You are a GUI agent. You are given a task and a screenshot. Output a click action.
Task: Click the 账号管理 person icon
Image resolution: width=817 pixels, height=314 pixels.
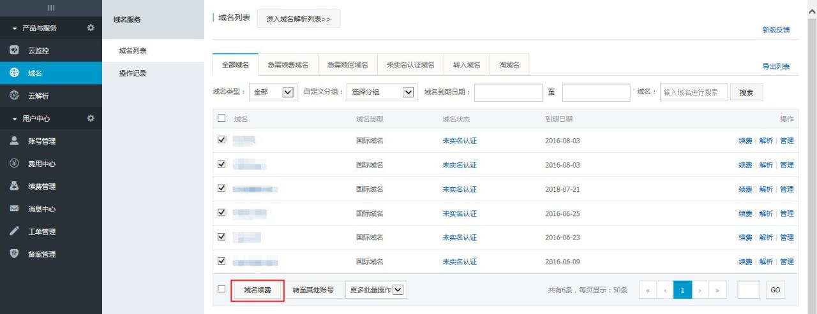pyautogui.click(x=14, y=141)
